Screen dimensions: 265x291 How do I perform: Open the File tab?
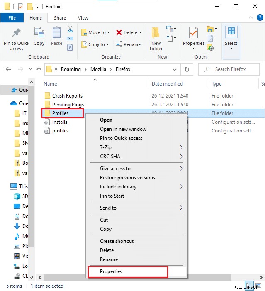[x=12, y=18]
